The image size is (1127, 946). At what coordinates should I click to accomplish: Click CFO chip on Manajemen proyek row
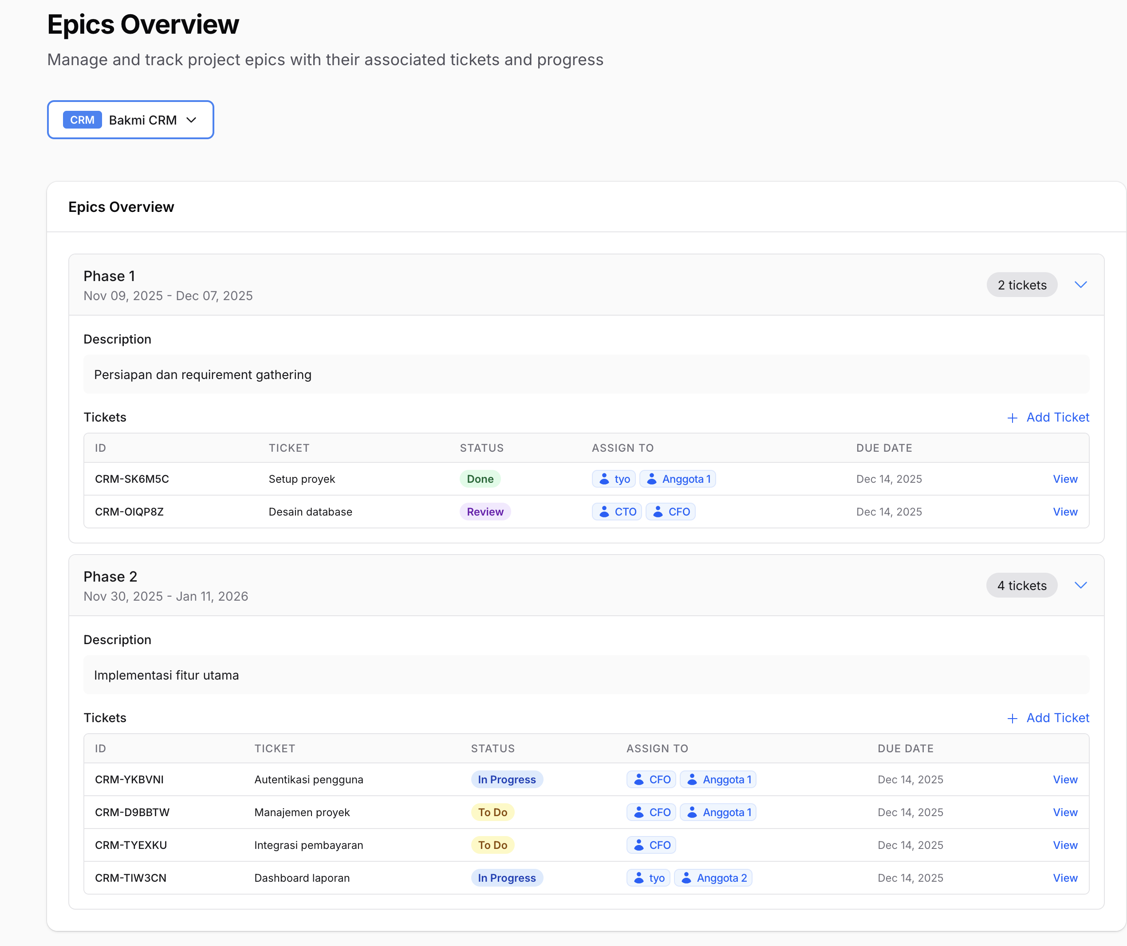pos(651,813)
